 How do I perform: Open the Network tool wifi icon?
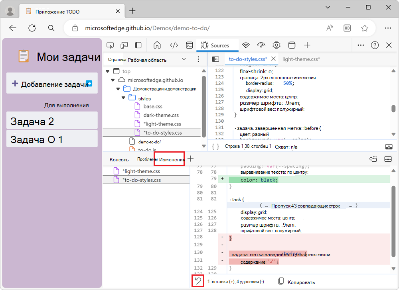(x=245, y=45)
